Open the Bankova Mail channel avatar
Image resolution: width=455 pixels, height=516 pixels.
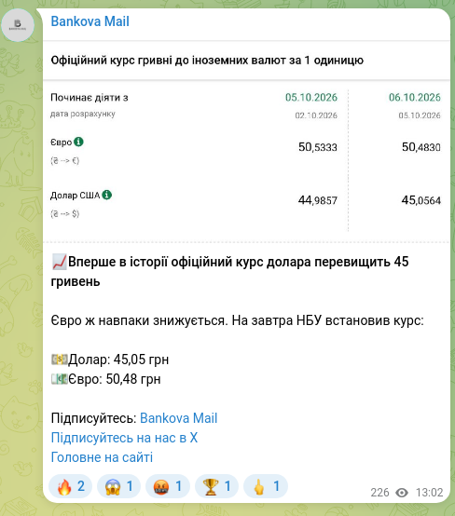coord(18,25)
